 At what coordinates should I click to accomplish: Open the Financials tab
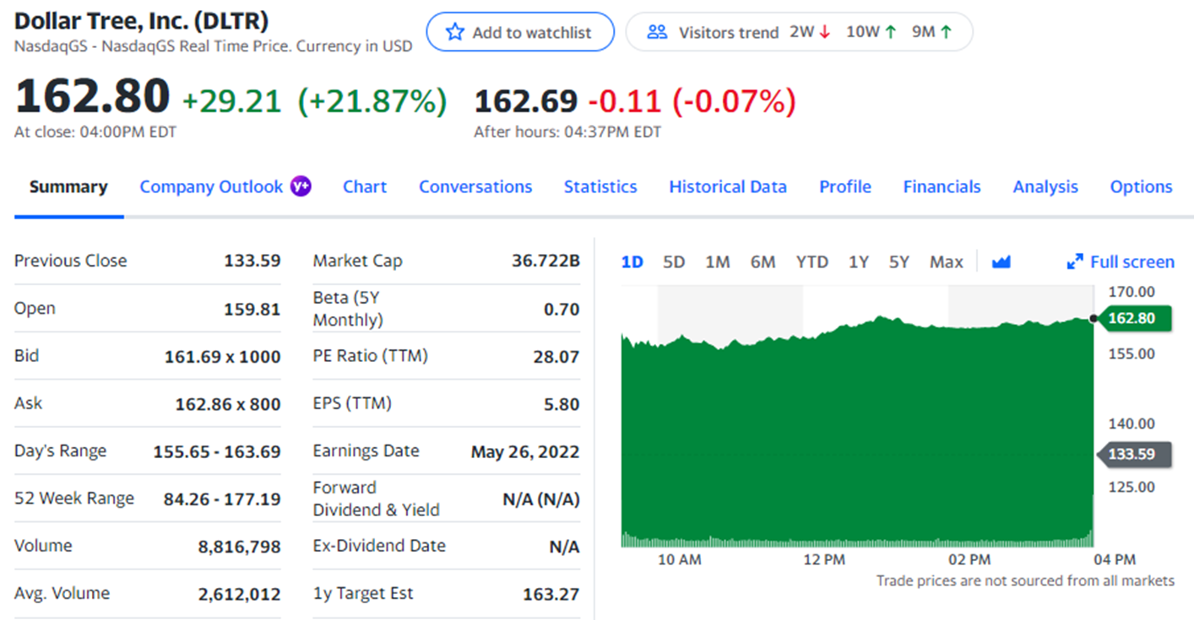pos(942,186)
